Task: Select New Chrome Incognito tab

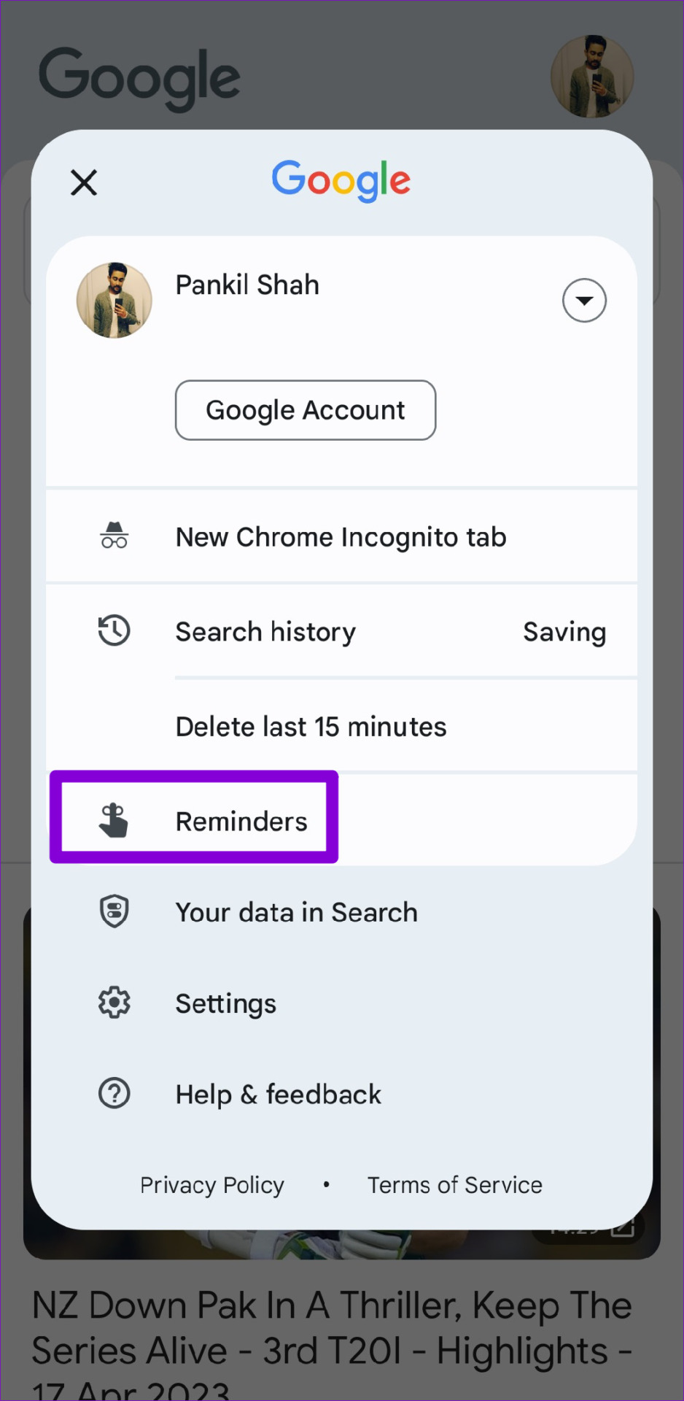Action: click(x=341, y=536)
